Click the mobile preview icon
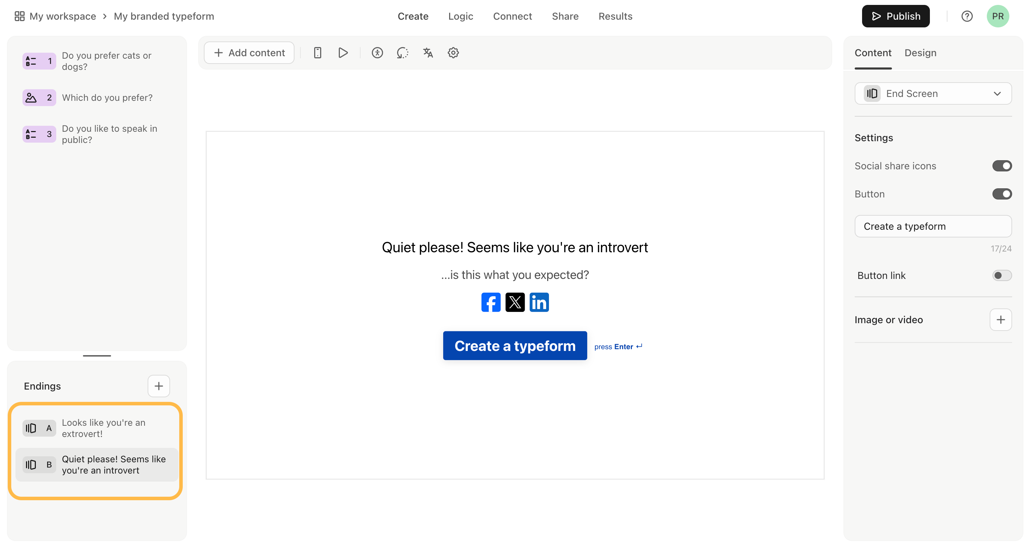Viewport: 1029px width, 548px height. [318, 53]
